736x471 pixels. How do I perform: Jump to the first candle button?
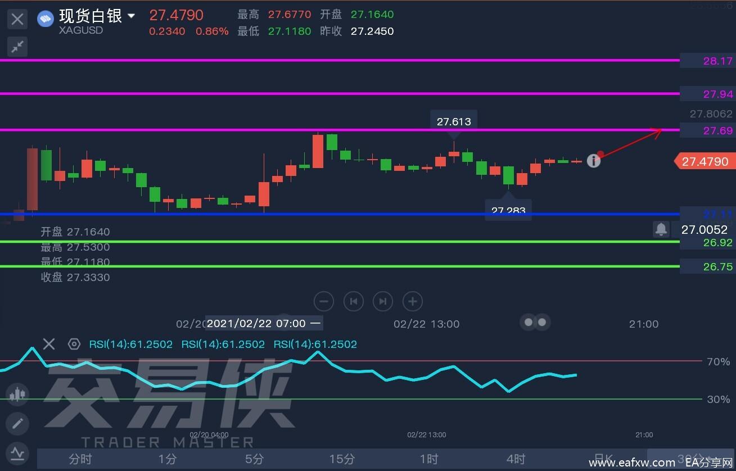click(354, 301)
